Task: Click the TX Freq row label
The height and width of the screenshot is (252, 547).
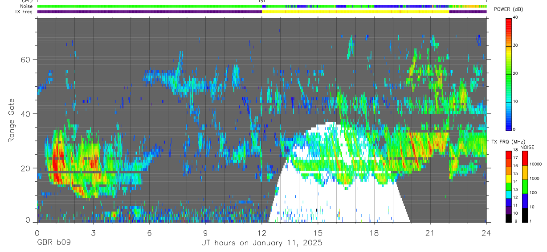Action: (24, 12)
